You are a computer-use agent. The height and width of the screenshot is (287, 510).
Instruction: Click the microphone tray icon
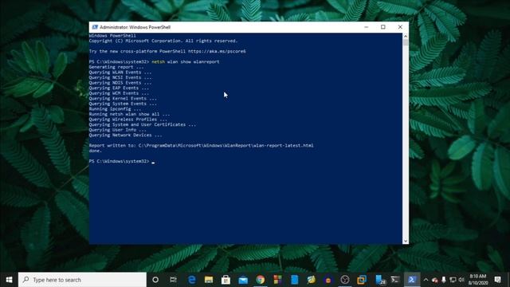tap(444, 280)
